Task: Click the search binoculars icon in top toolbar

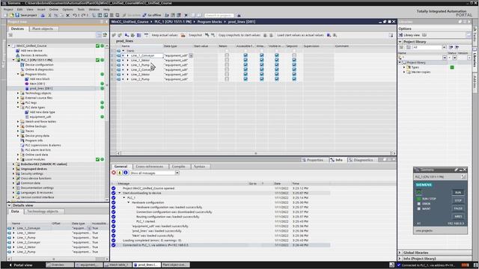Action: tap(239, 15)
